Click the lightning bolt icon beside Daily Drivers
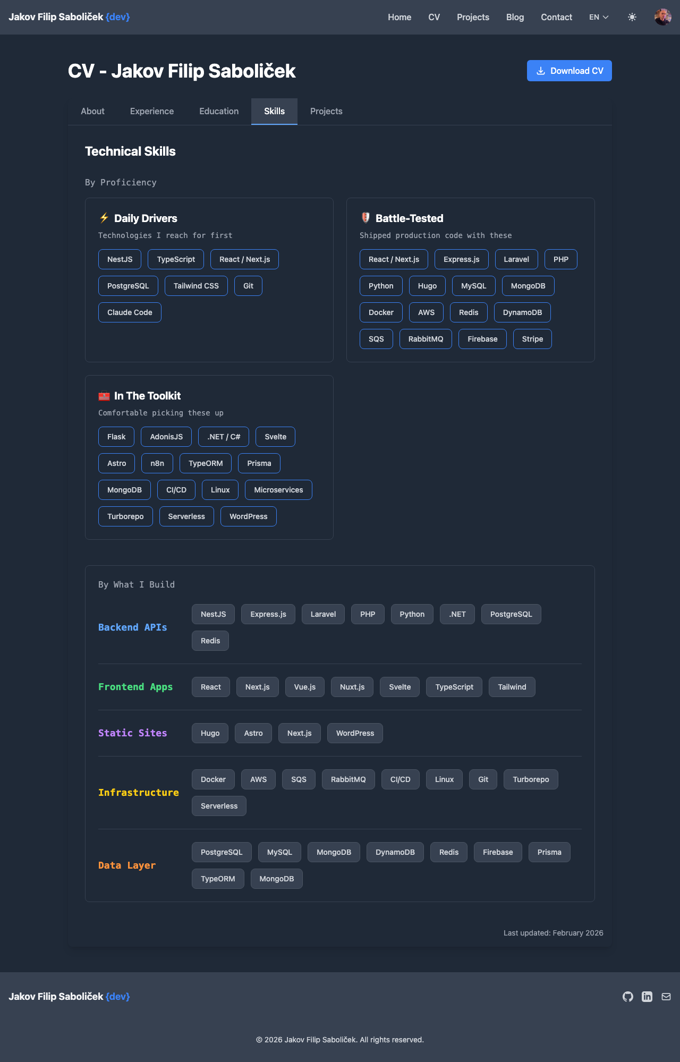The width and height of the screenshot is (680, 1062). click(x=104, y=218)
